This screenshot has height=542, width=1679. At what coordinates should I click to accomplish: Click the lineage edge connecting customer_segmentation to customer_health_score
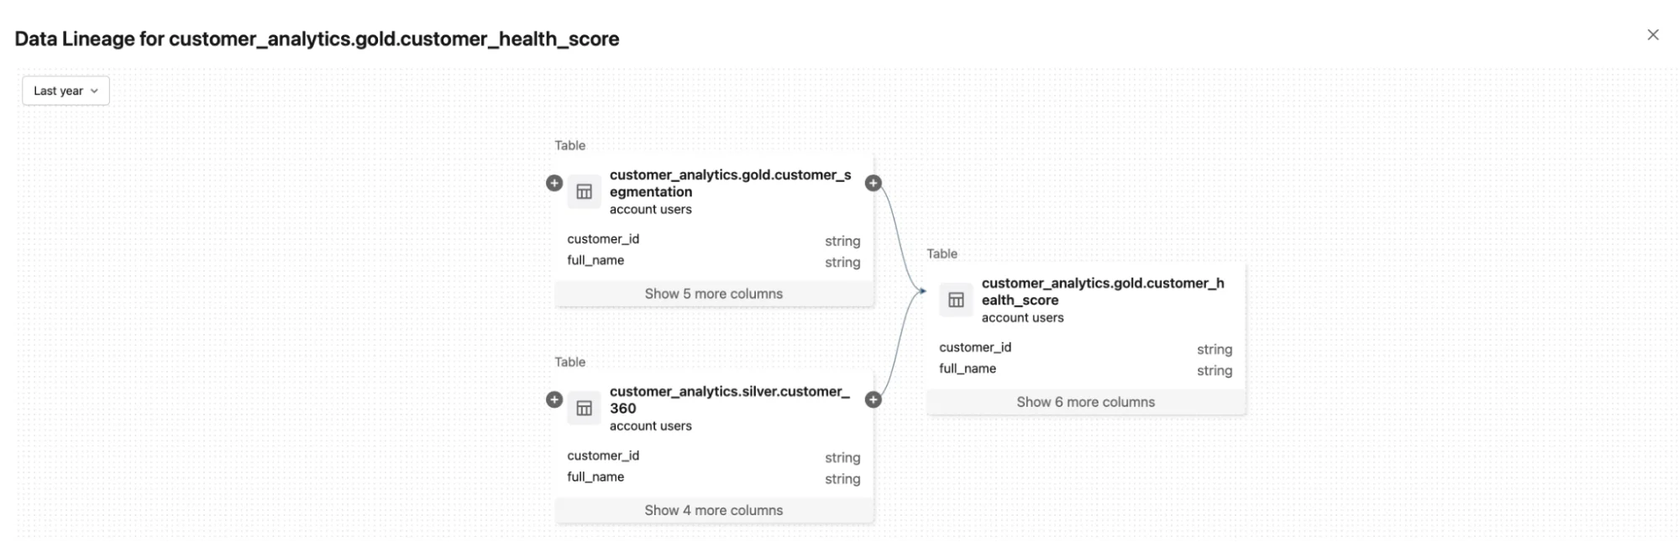(x=899, y=243)
